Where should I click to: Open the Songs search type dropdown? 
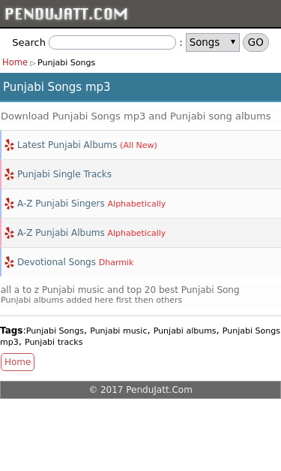(213, 42)
